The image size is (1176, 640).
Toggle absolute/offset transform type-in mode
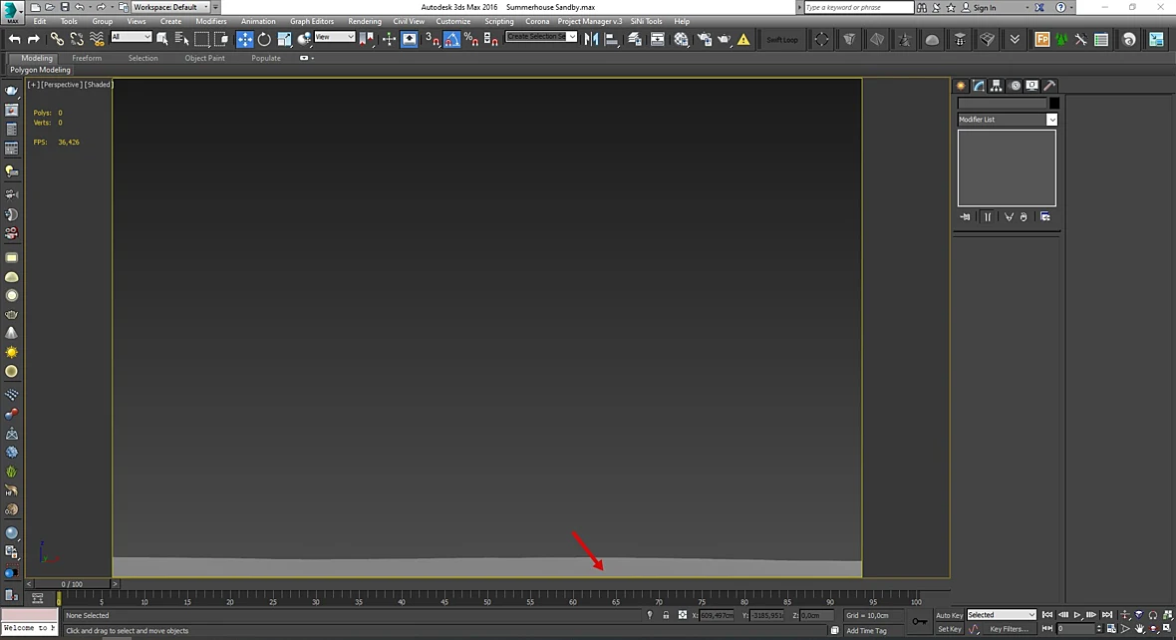[682, 615]
